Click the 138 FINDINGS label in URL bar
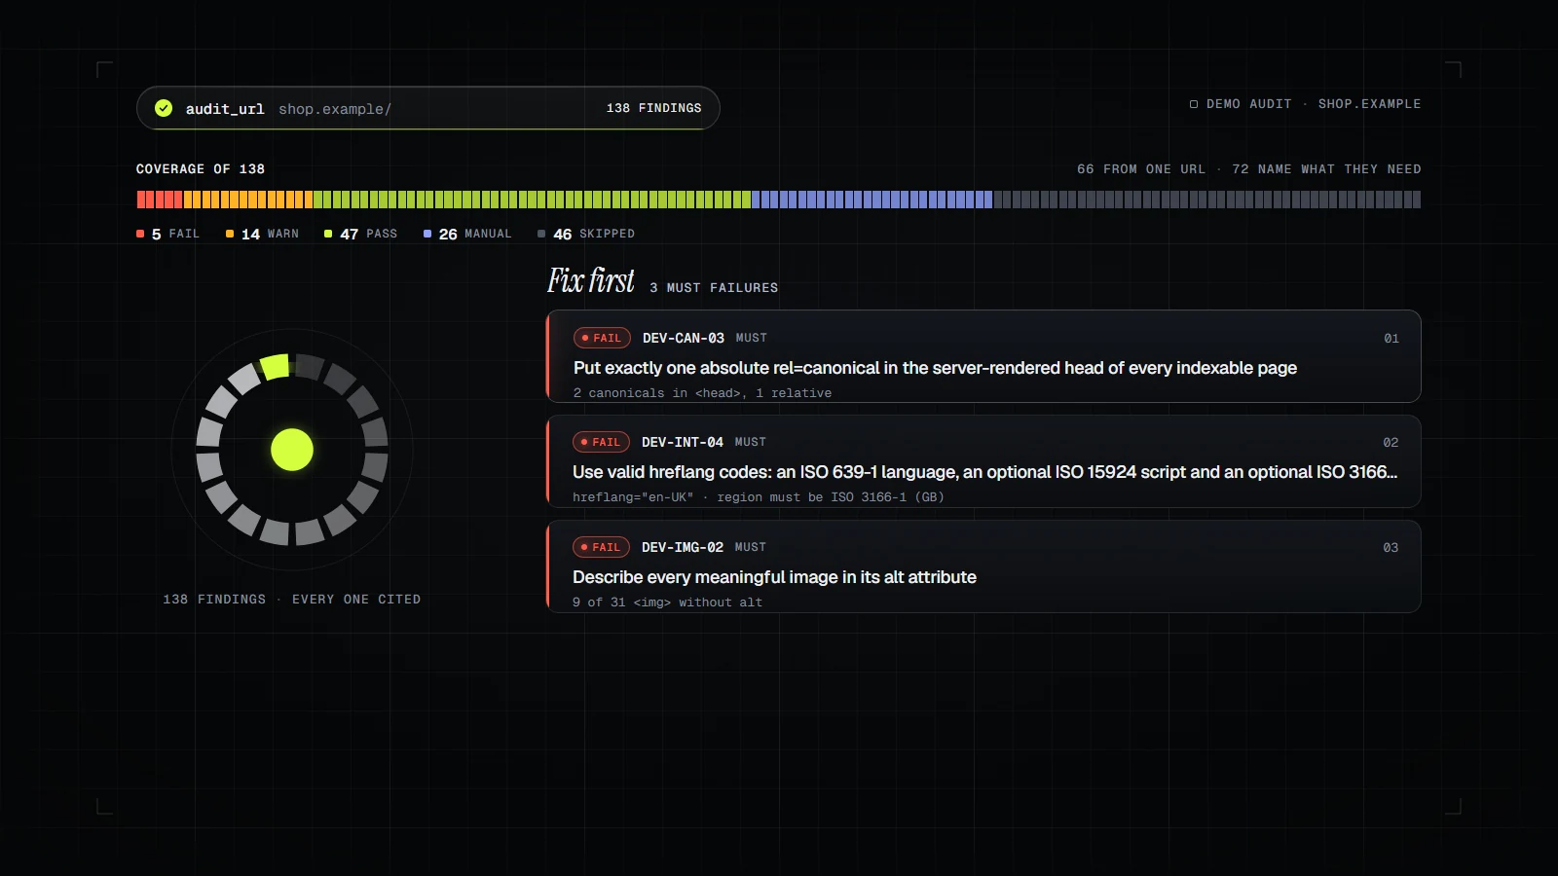The width and height of the screenshot is (1558, 876). pyautogui.click(x=653, y=108)
